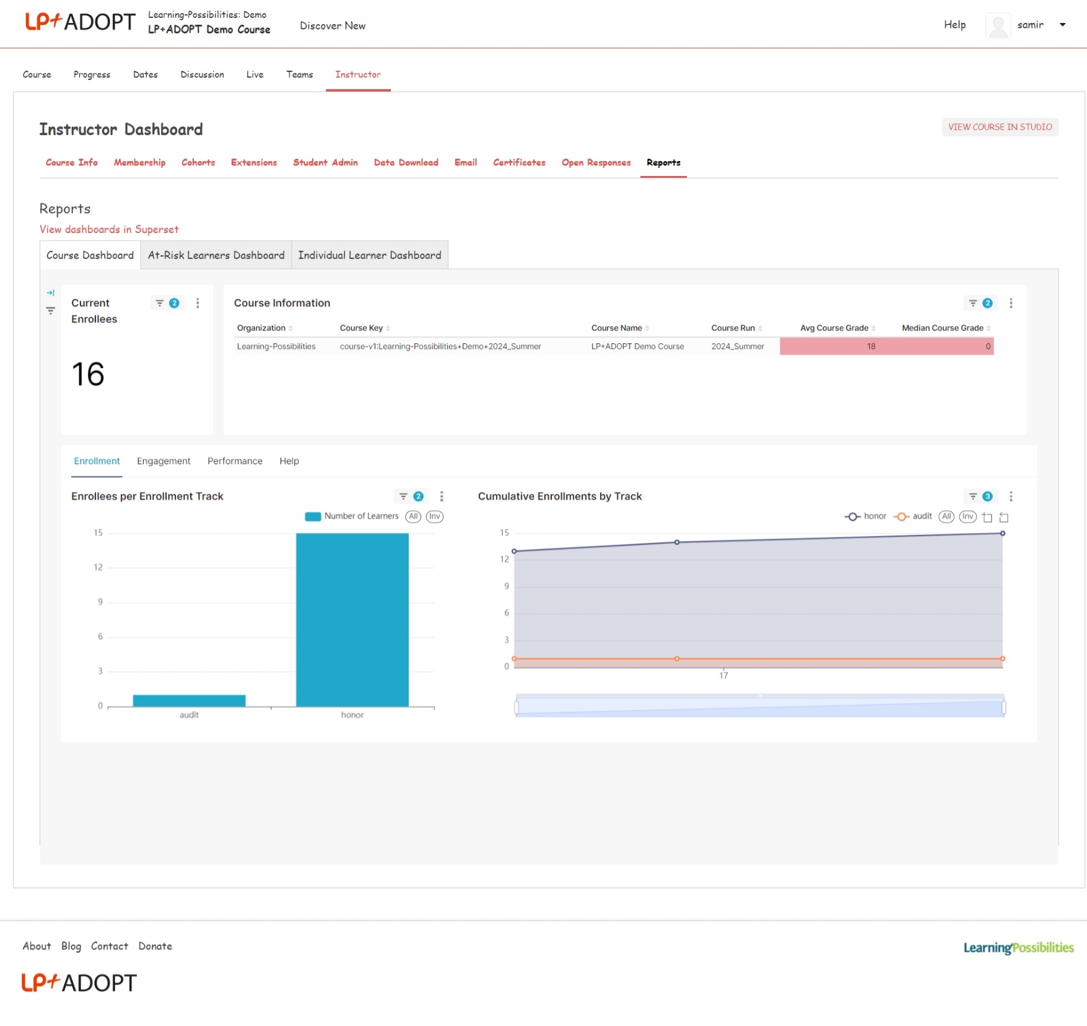The image size is (1087, 1026).
Task: Switch to the Engagement tab
Action: (x=164, y=461)
